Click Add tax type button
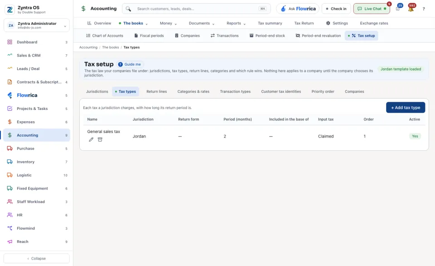Screen dimensions: 435x266 click(406, 108)
